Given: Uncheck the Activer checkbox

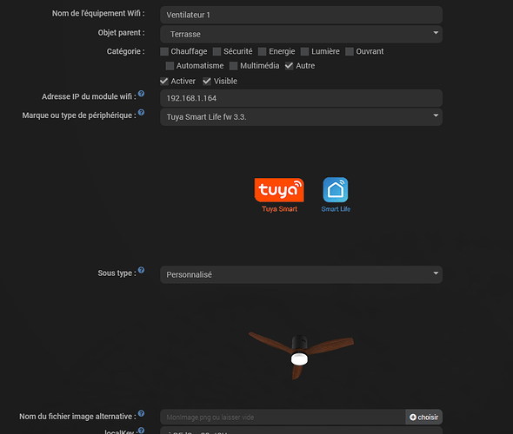Looking at the screenshot, I should [164, 82].
